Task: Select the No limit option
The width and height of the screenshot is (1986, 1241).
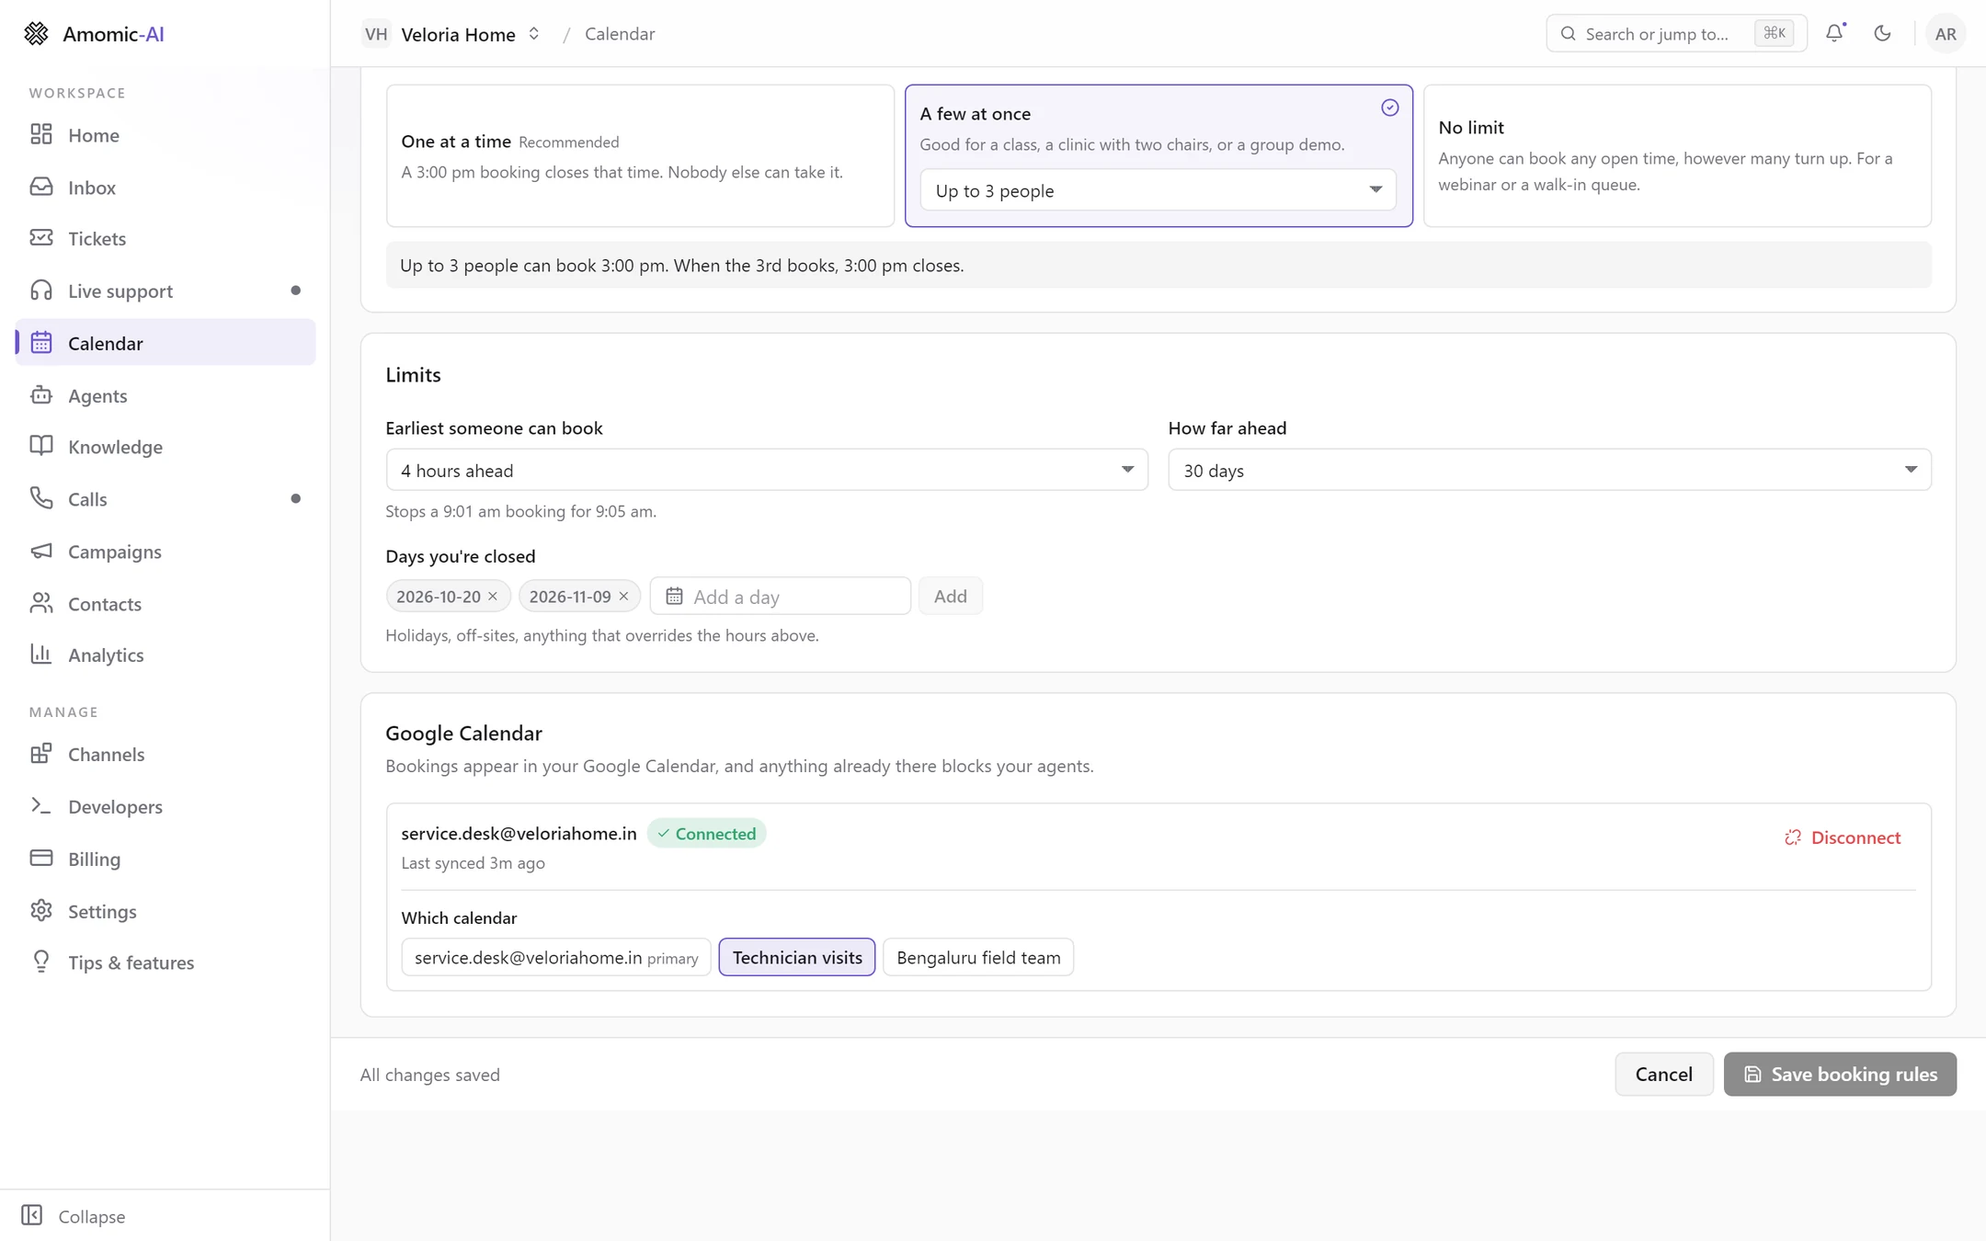Action: [1677, 156]
